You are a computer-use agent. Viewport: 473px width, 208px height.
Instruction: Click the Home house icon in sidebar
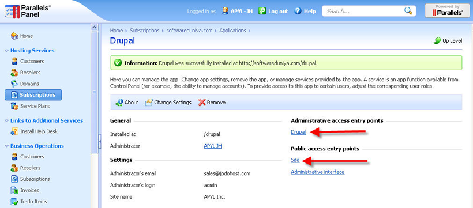click(x=14, y=36)
